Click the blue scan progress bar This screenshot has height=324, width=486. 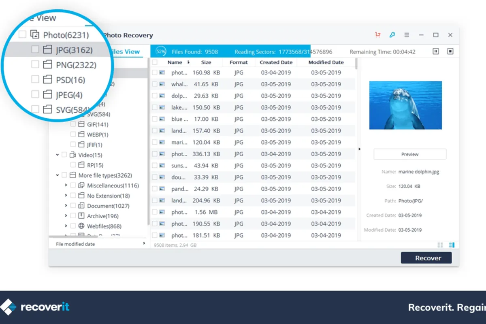(230, 51)
